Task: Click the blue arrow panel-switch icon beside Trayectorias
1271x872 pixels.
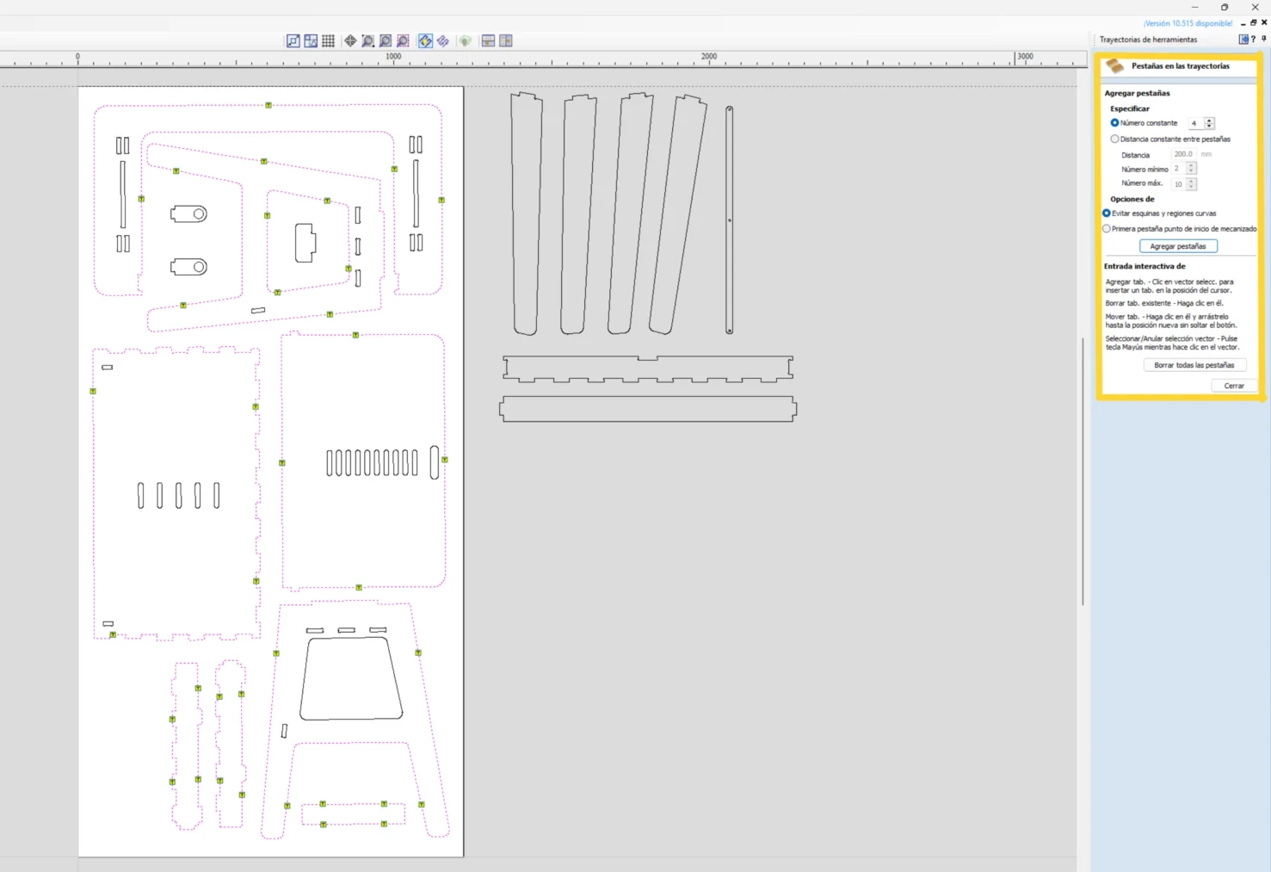Action: tap(1243, 40)
